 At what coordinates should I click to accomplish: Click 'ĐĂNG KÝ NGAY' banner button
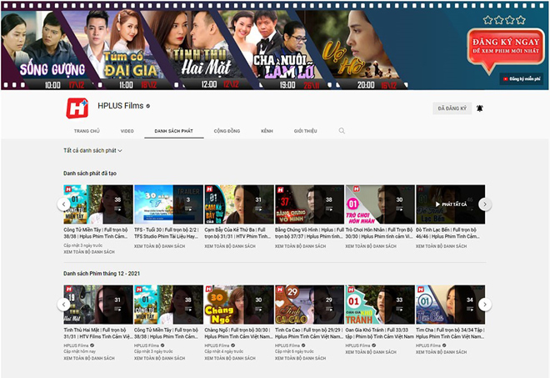[x=504, y=44]
